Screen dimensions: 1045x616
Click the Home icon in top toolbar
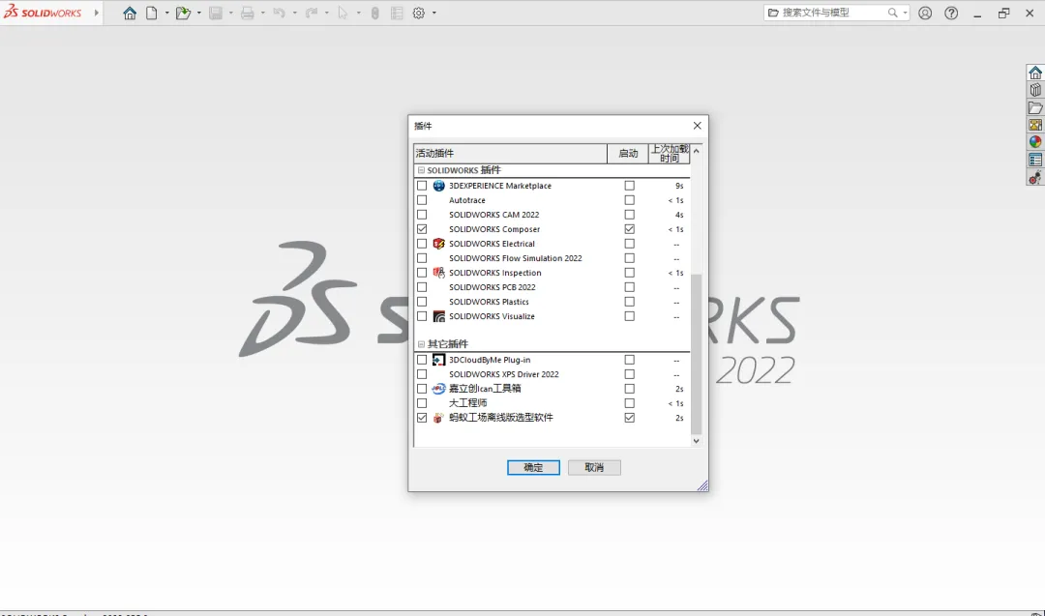[x=130, y=13]
